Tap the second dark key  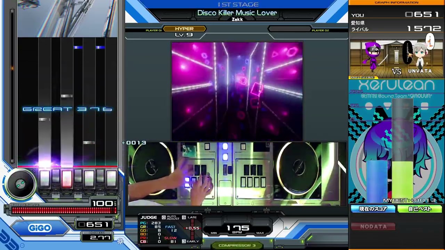click(x=56, y=177)
